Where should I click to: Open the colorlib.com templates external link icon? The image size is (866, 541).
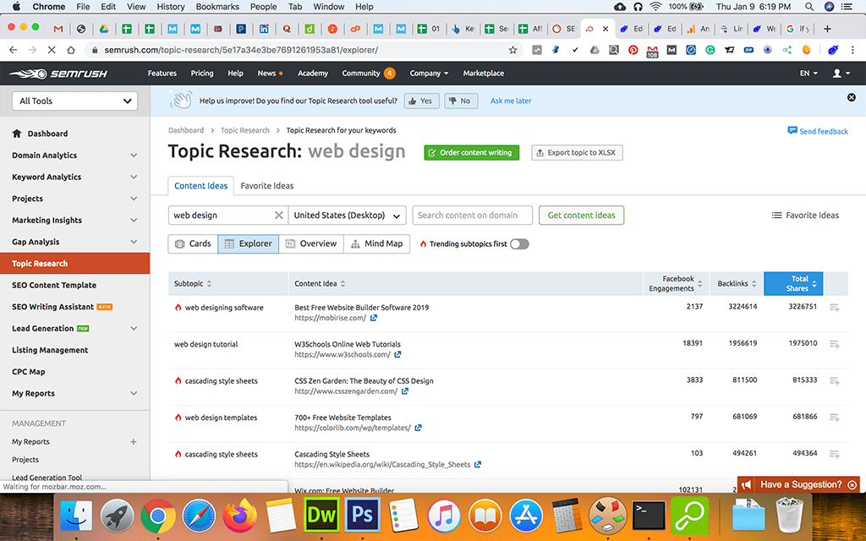pyautogui.click(x=418, y=428)
